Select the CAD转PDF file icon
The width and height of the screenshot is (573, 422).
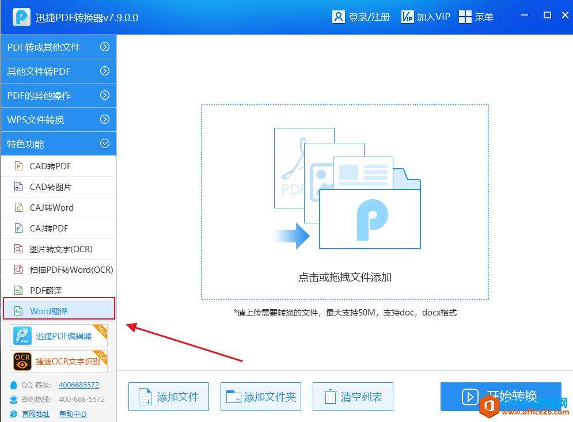tap(18, 166)
